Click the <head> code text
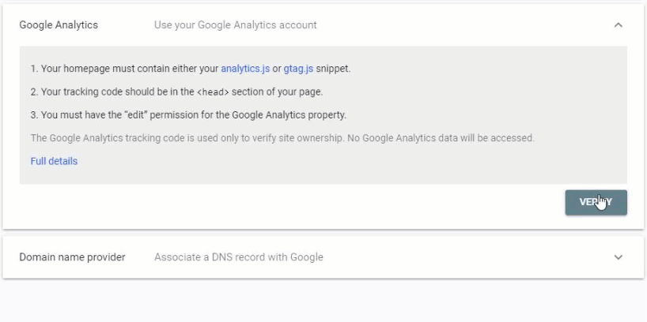Viewport: 647px width, 322px height. pyautogui.click(x=213, y=92)
